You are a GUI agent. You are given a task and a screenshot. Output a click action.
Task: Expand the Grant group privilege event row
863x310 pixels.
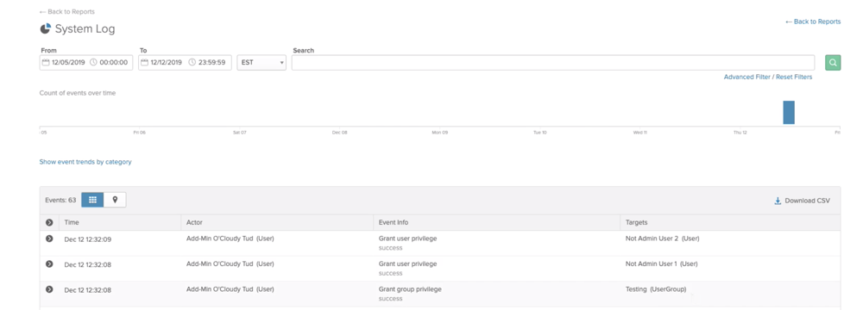[x=49, y=289]
